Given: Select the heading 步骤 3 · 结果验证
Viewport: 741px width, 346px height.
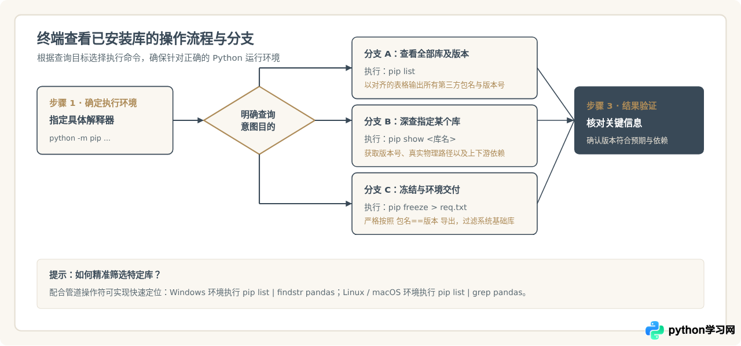Looking at the screenshot, I should click(x=621, y=106).
